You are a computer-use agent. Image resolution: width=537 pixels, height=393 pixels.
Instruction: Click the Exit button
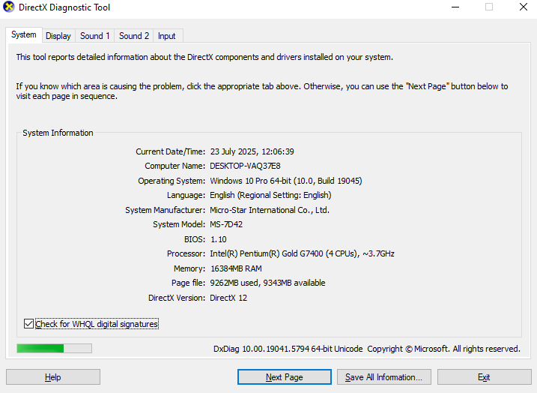[484, 377]
